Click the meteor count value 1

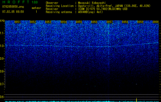(36, 12)
